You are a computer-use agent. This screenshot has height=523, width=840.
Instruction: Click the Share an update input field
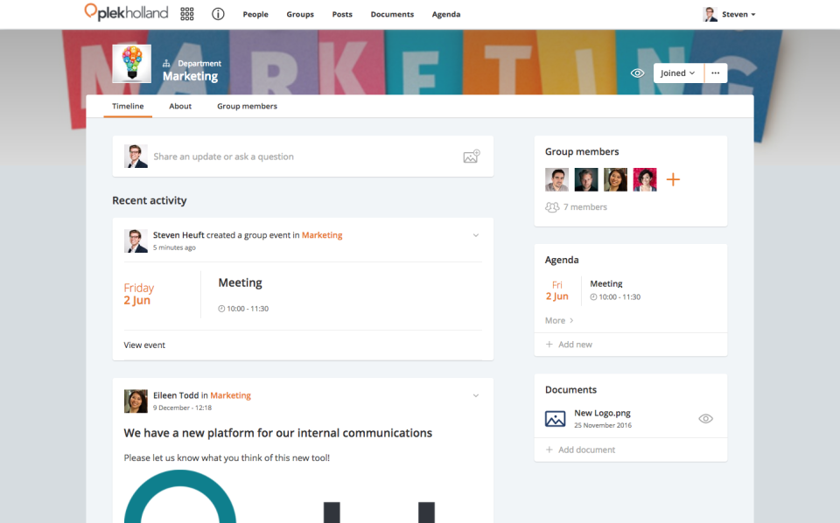(x=303, y=157)
